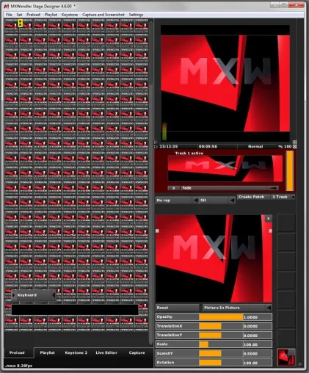Click the yellow highlighted marker on first preload clip
This screenshot has height=373, width=309.
click(21, 23)
